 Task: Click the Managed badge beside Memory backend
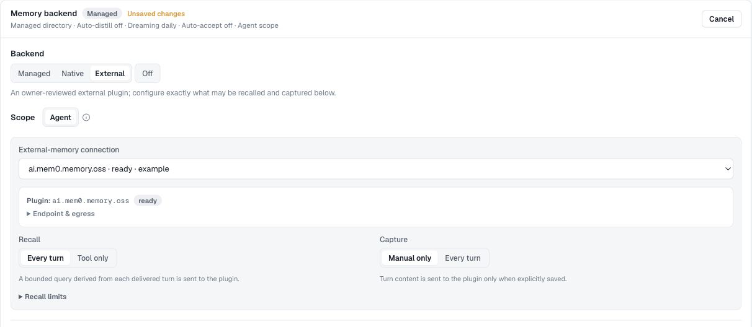pyautogui.click(x=102, y=14)
